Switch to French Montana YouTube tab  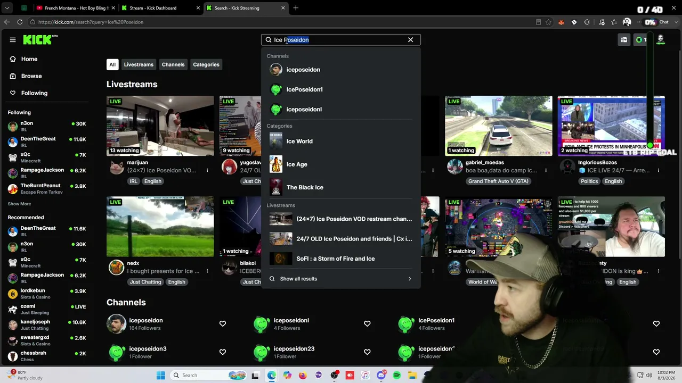(x=75, y=8)
